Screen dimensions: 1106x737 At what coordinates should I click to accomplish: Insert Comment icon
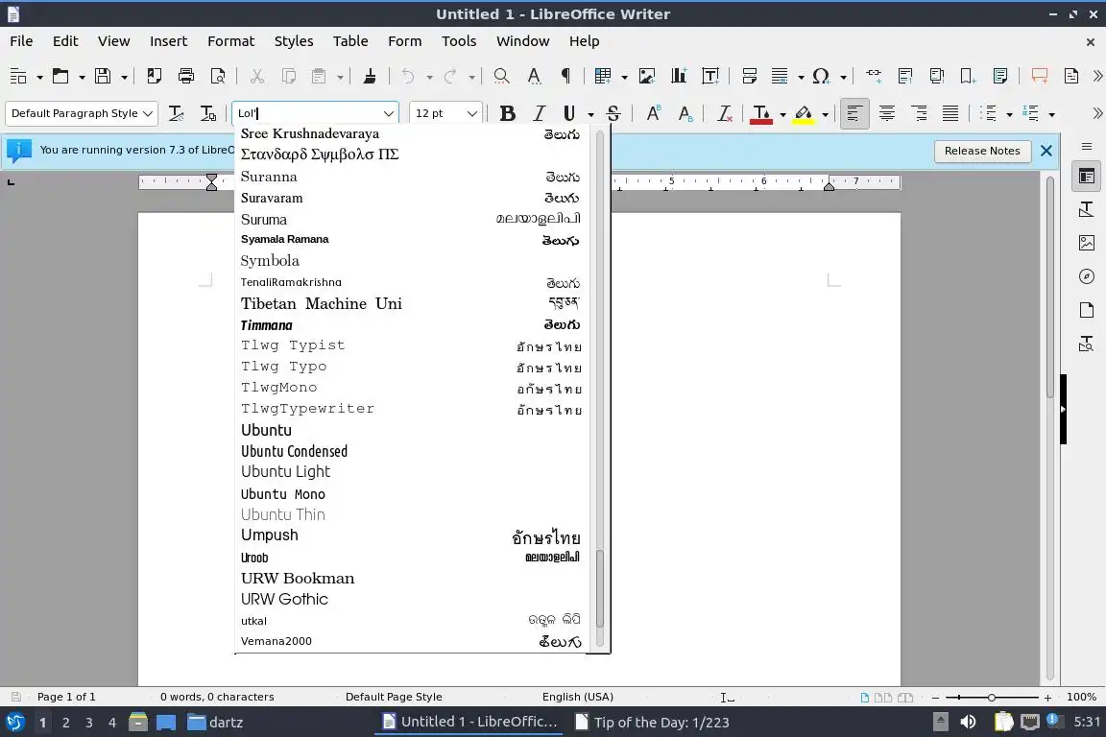[1040, 76]
